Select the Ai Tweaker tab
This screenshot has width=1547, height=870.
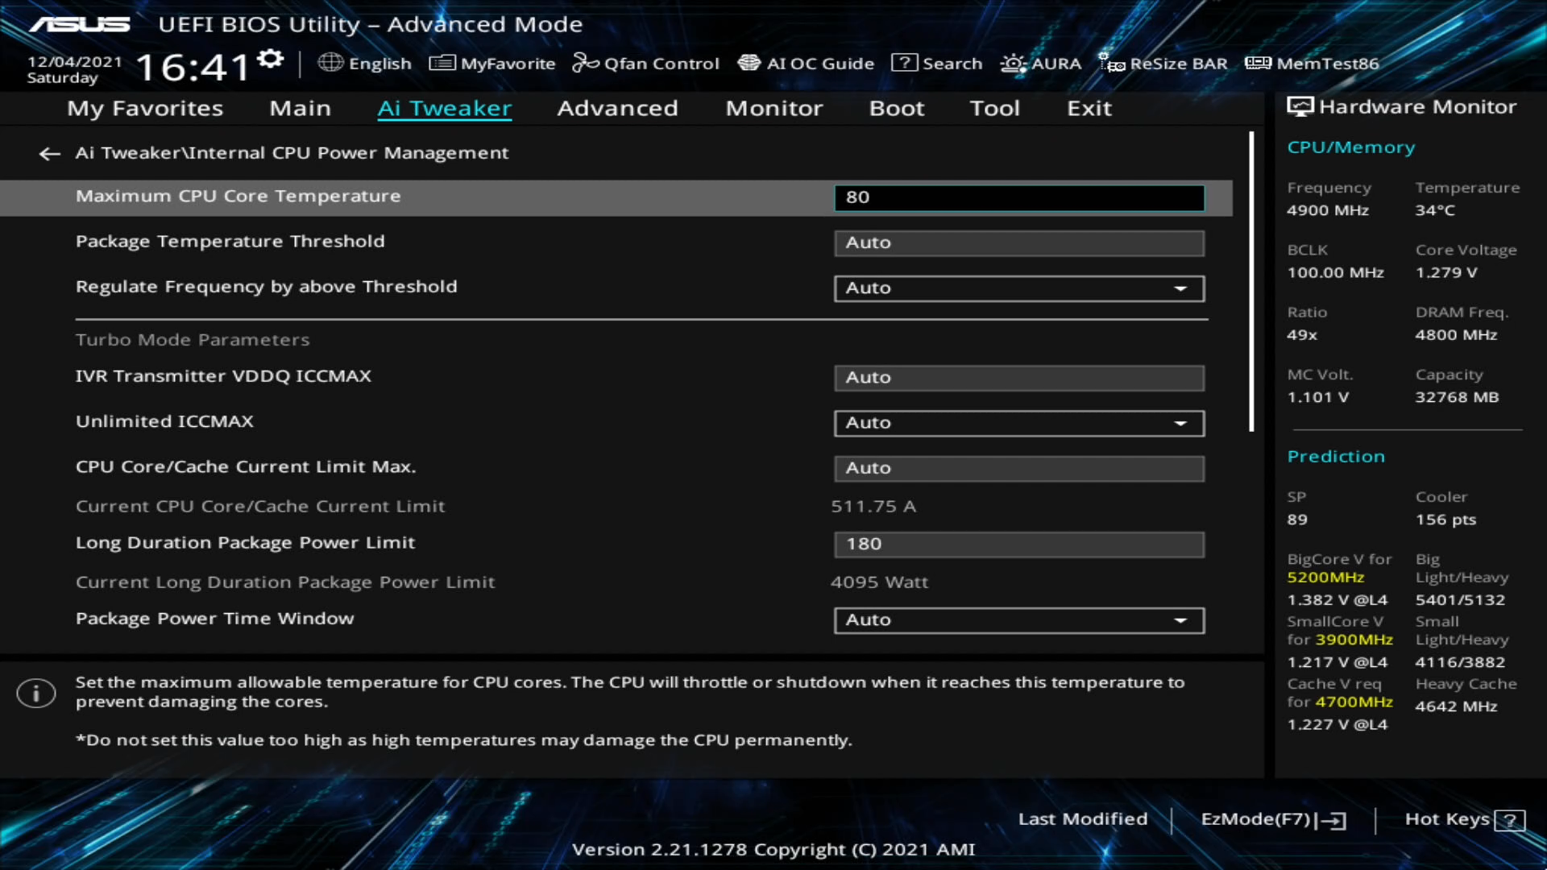[444, 108]
